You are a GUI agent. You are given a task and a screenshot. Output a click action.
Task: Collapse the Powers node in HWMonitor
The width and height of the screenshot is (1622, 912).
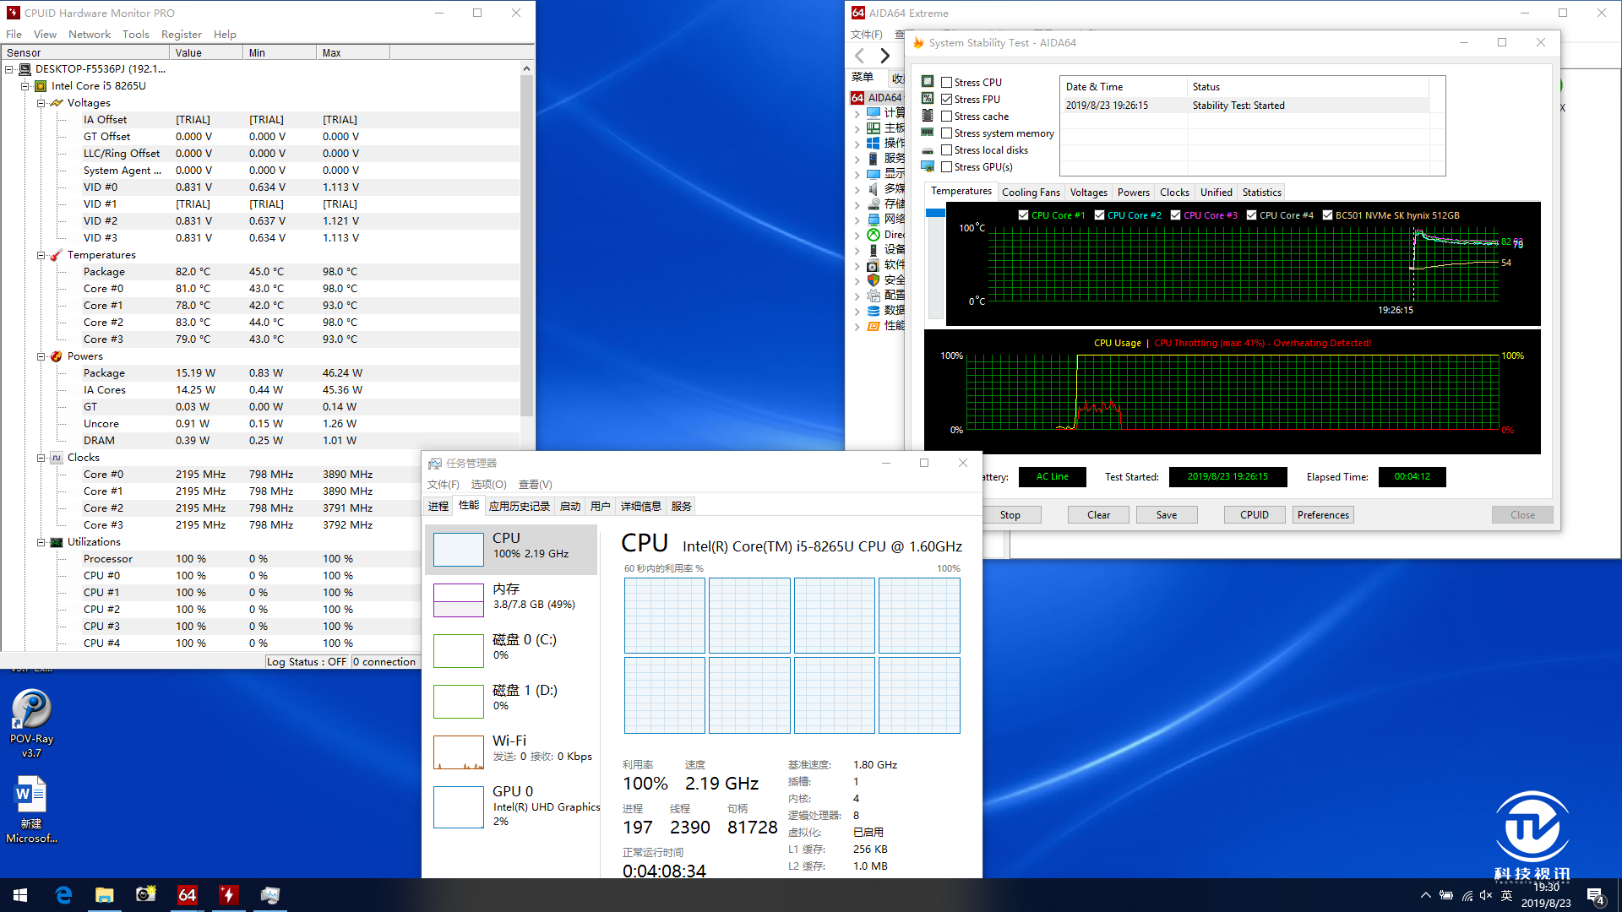point(41,356)
